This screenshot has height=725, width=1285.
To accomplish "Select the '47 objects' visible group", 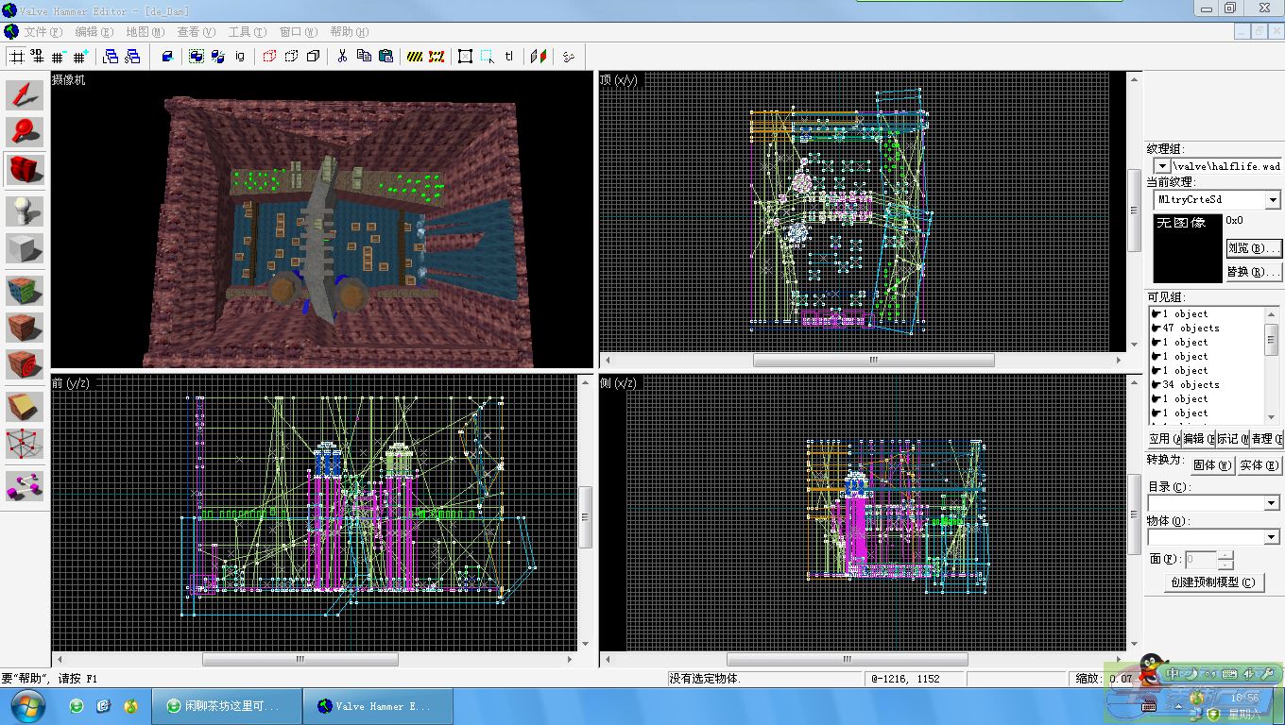I will [x=1191, y=329].
